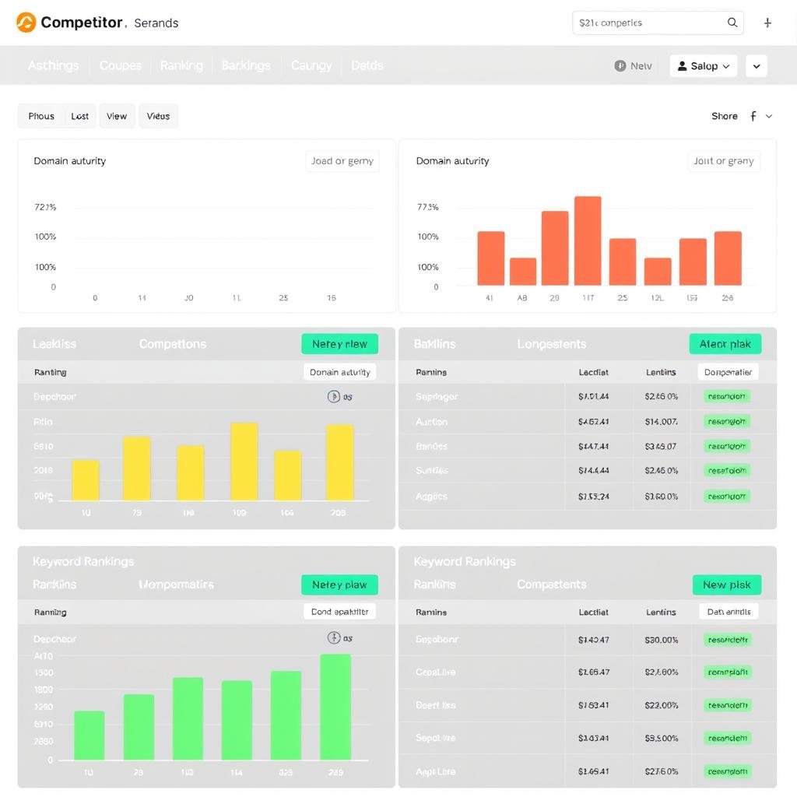Image resolution: width=797 pixels, height=797 pixels.
Task: Click the green Atent plak button
Action: [725, 344]
